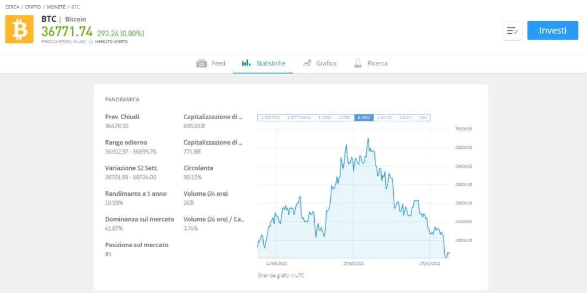587x293 pixels.
Task: Click the Circolante value 90.15%
Action: (x=193, y=177)
